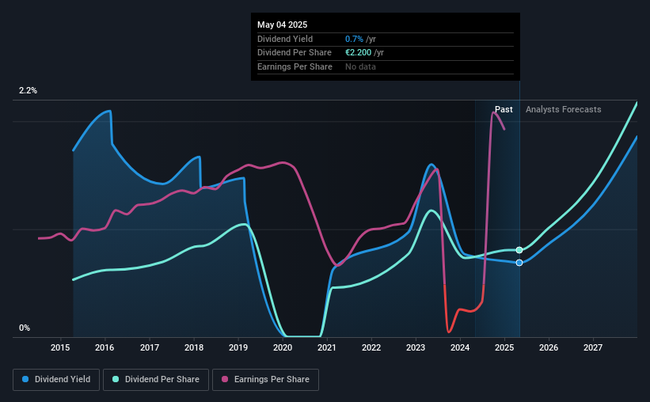This screenshot has height=402, width=650.
Task: Click the tooltip 'Dividend Per Share' row label
Action: tap(295, 53)
